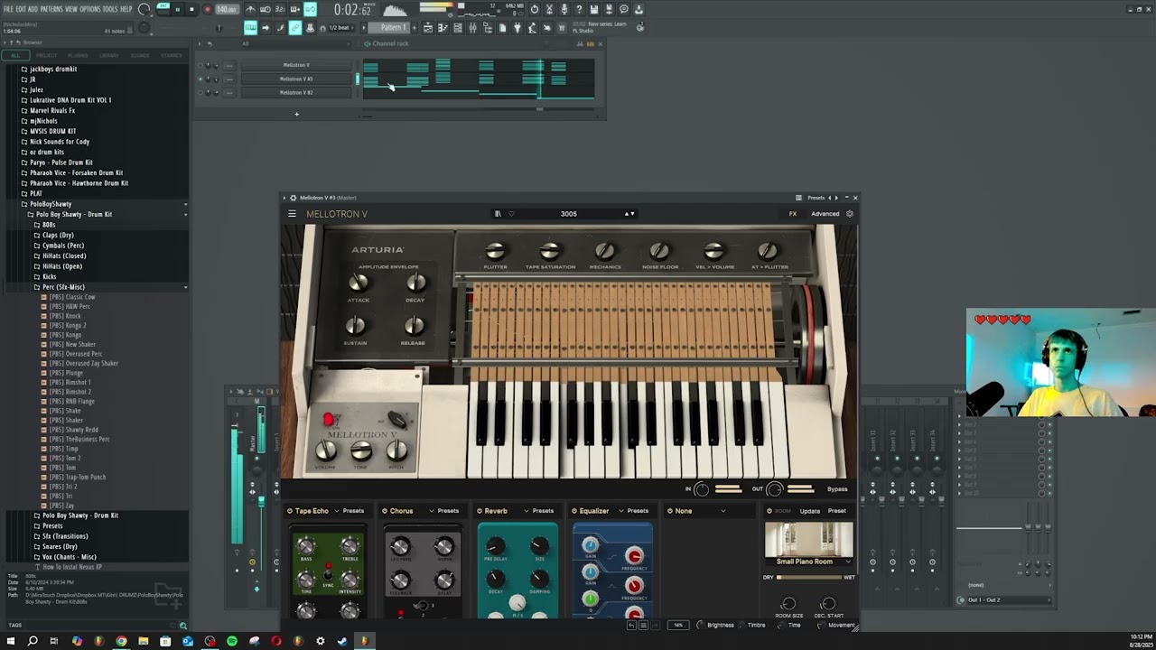Open the Small Piano Room dropdown
This screenshot has width=1156, height=650.
pos(808,562)
